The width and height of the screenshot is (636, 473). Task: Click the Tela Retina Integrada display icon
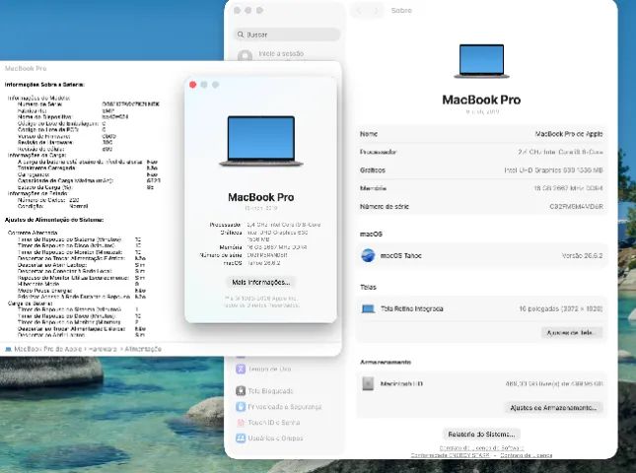(368, 308)
